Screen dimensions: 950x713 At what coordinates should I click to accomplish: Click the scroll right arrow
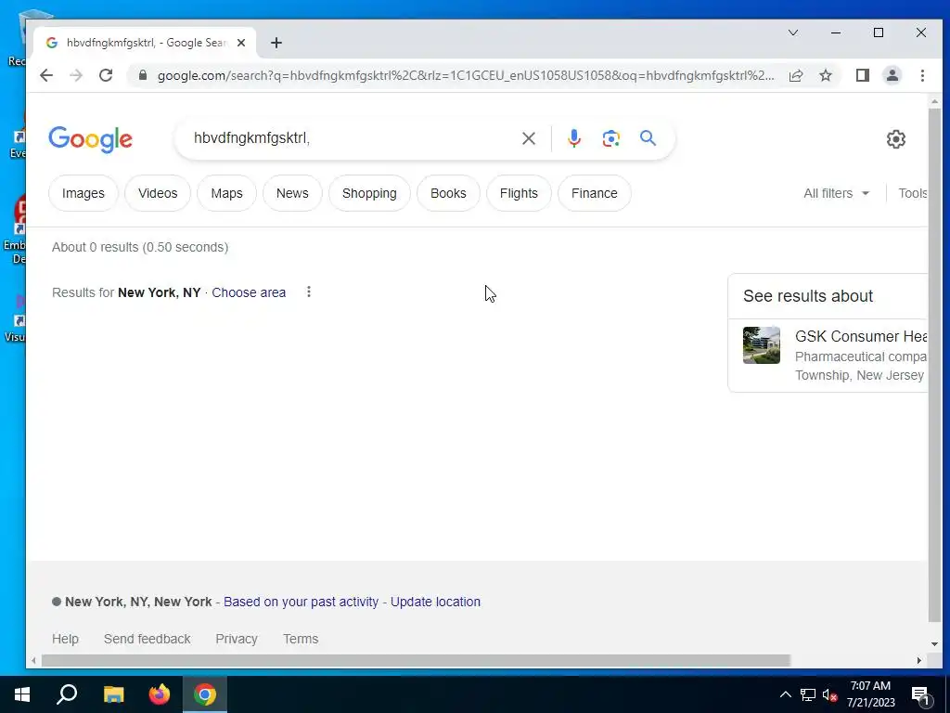(919, 660)
